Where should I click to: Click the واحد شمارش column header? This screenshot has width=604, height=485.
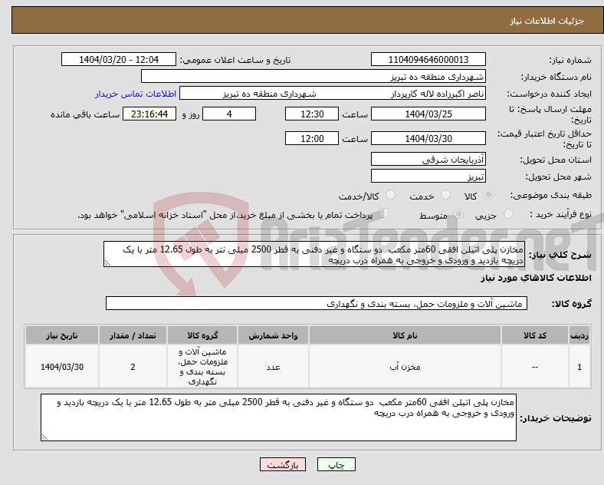click(x=273, y=335)
